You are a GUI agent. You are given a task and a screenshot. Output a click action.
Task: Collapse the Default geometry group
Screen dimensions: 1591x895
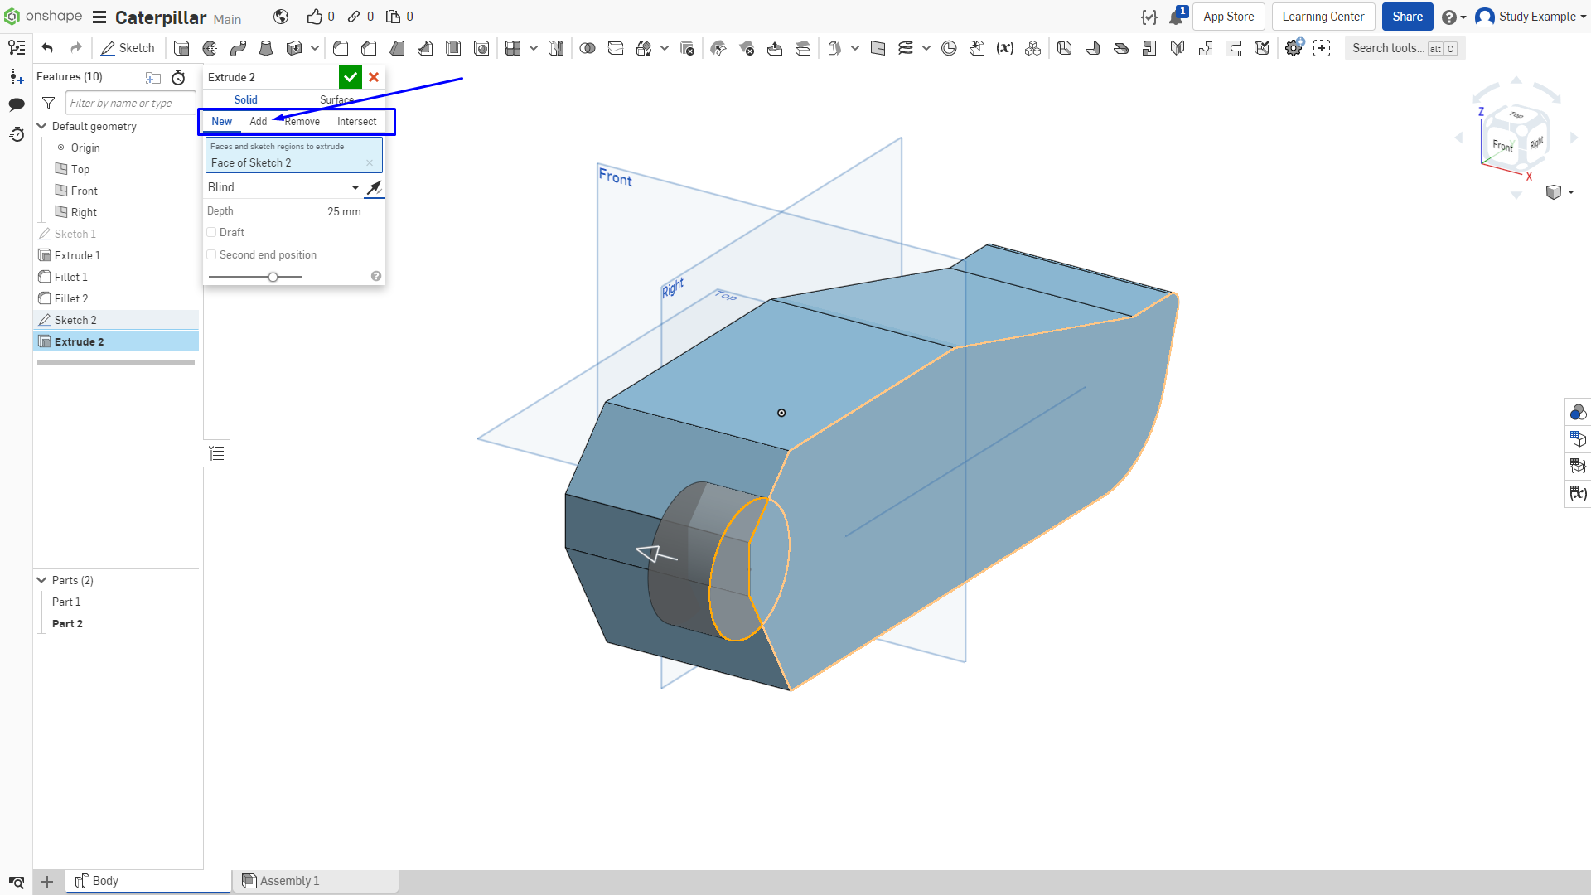(41, 126)
